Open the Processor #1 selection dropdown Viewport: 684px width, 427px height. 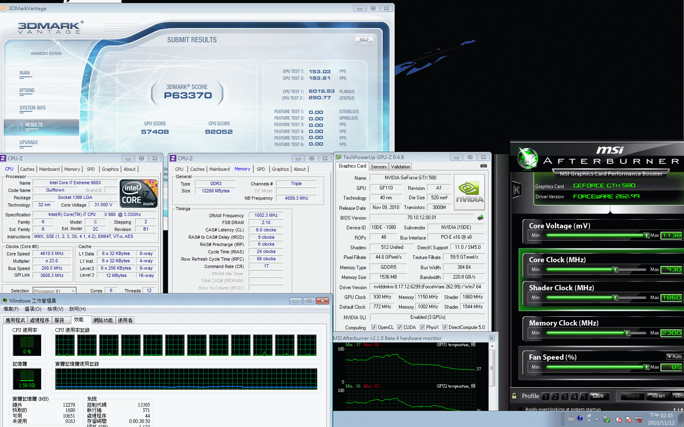(x=73, y=291)
